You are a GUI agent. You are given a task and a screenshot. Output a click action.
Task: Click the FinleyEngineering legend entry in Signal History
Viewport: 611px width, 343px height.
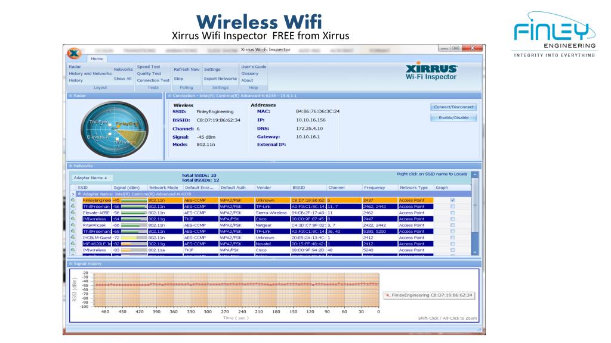click(429, 295)
